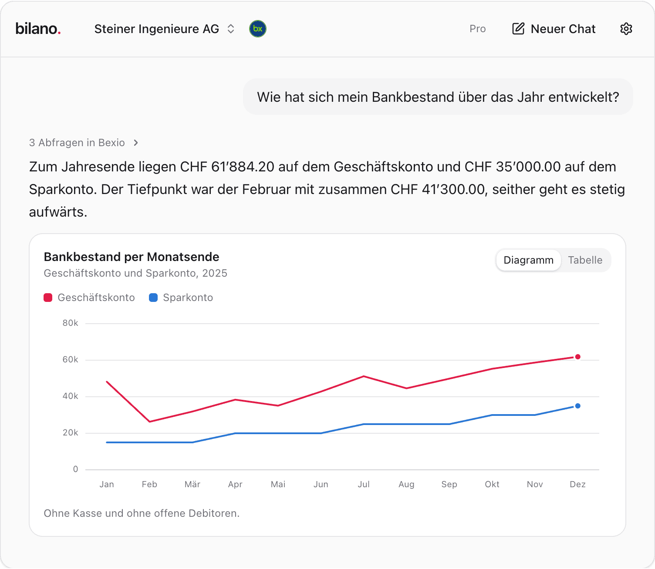
Task: Click the 20k axis label
Action: pyautogui.click(x=70, y=433)
